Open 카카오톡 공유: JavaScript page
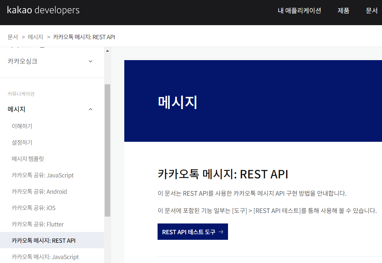Viewport: 382px width, 263px height. (x=43, y=175)
